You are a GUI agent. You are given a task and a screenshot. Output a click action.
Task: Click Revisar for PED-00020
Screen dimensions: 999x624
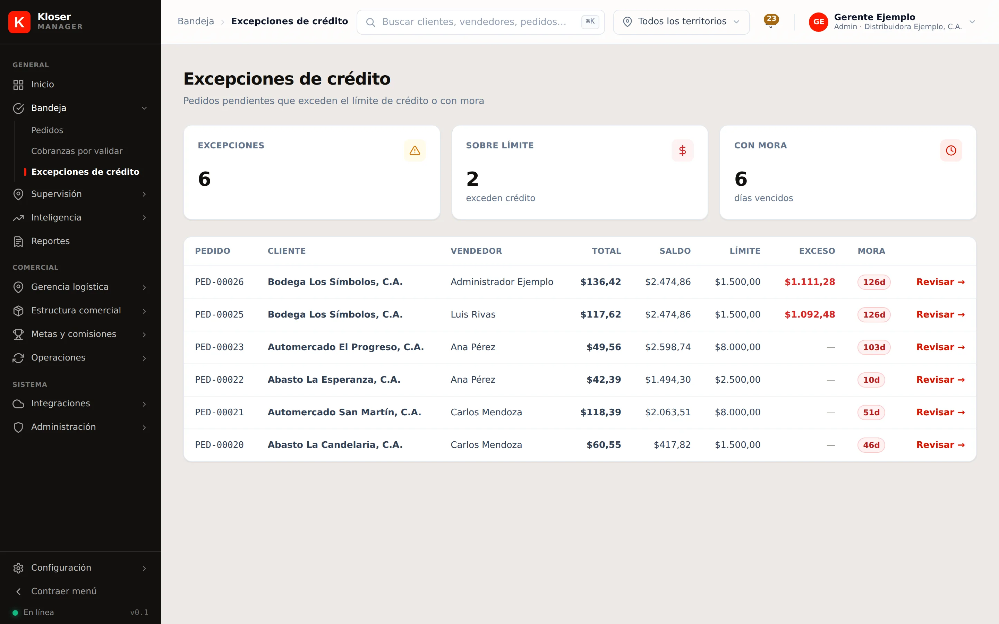click(x=940, y=445)
